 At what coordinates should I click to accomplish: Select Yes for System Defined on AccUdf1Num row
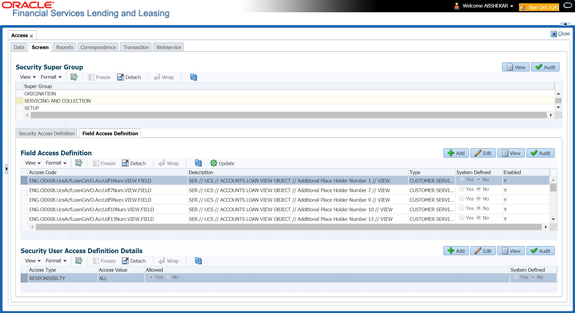[462, 180]
